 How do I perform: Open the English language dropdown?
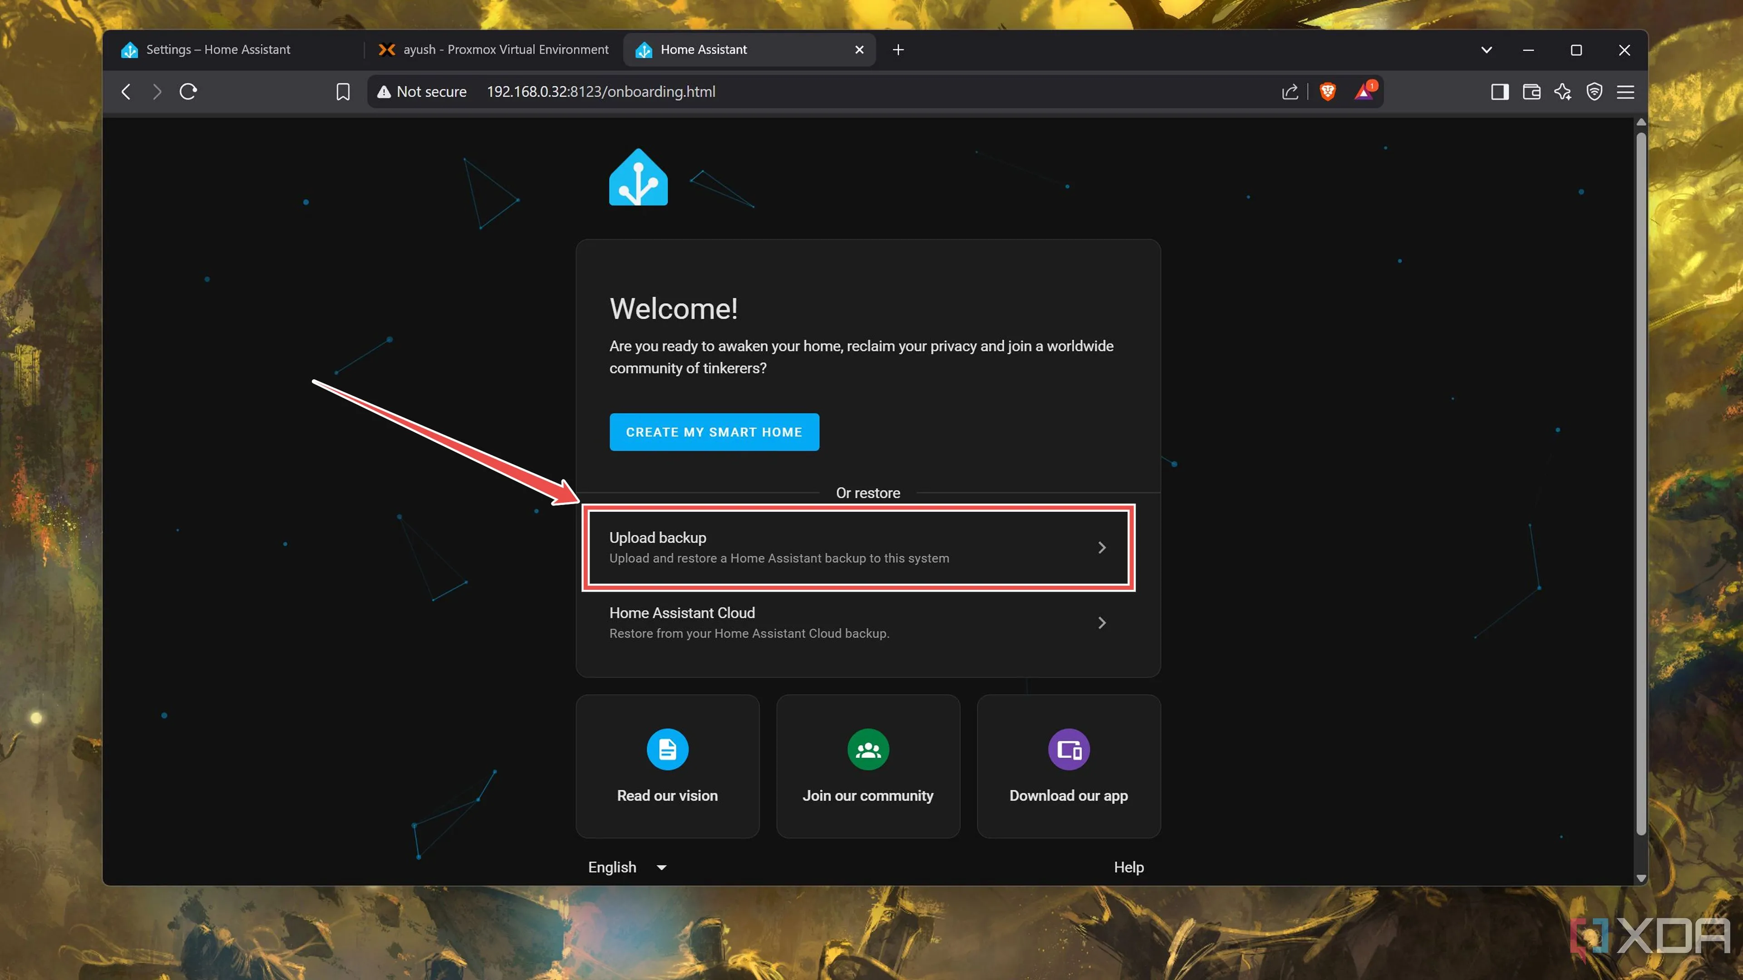(626, 867)
